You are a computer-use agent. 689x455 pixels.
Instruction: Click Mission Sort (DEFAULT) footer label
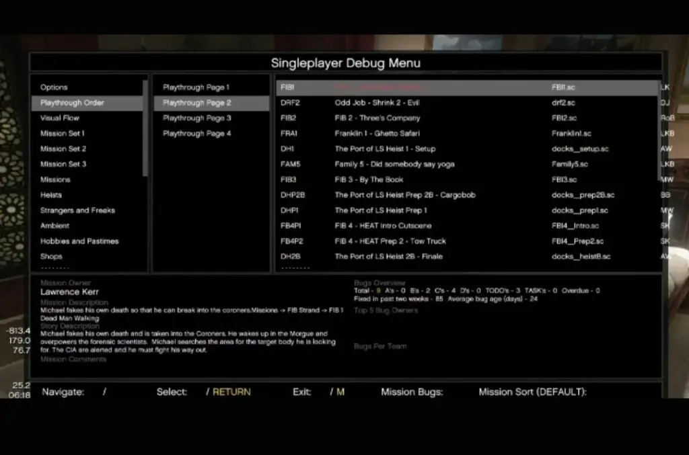pos(533,392)
